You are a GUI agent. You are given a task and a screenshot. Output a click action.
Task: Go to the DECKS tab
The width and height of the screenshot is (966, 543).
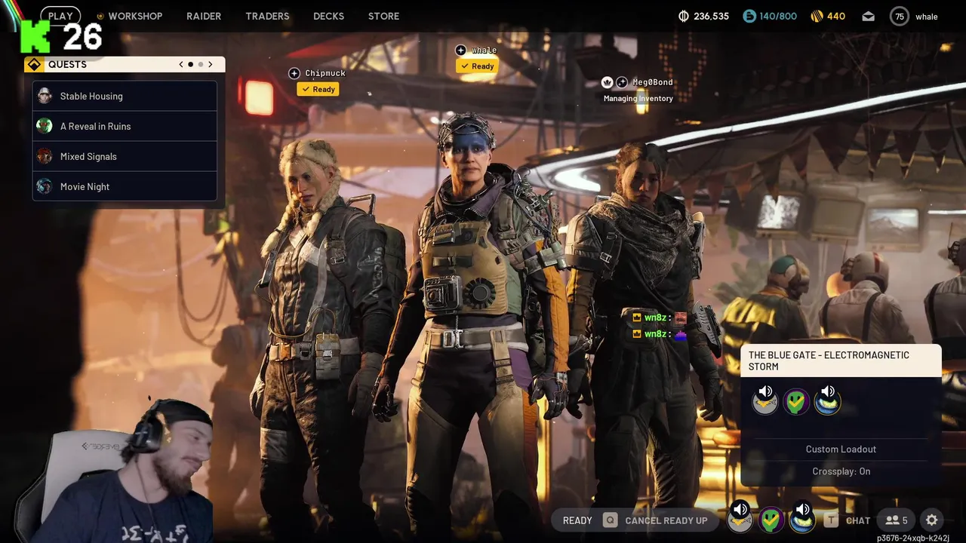pos(328,16)
